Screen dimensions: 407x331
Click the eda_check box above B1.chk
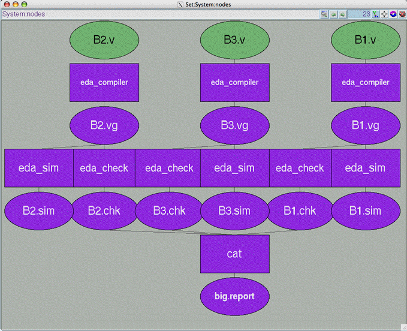coord(300,168)
